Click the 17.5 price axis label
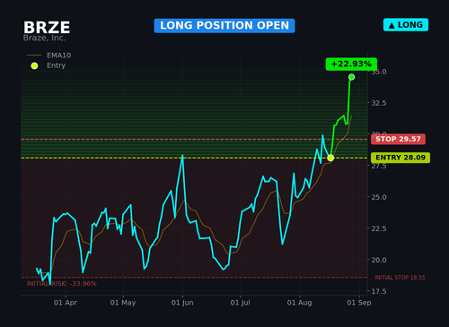Screen dimensions: 449x327 (x=379, y=291)
